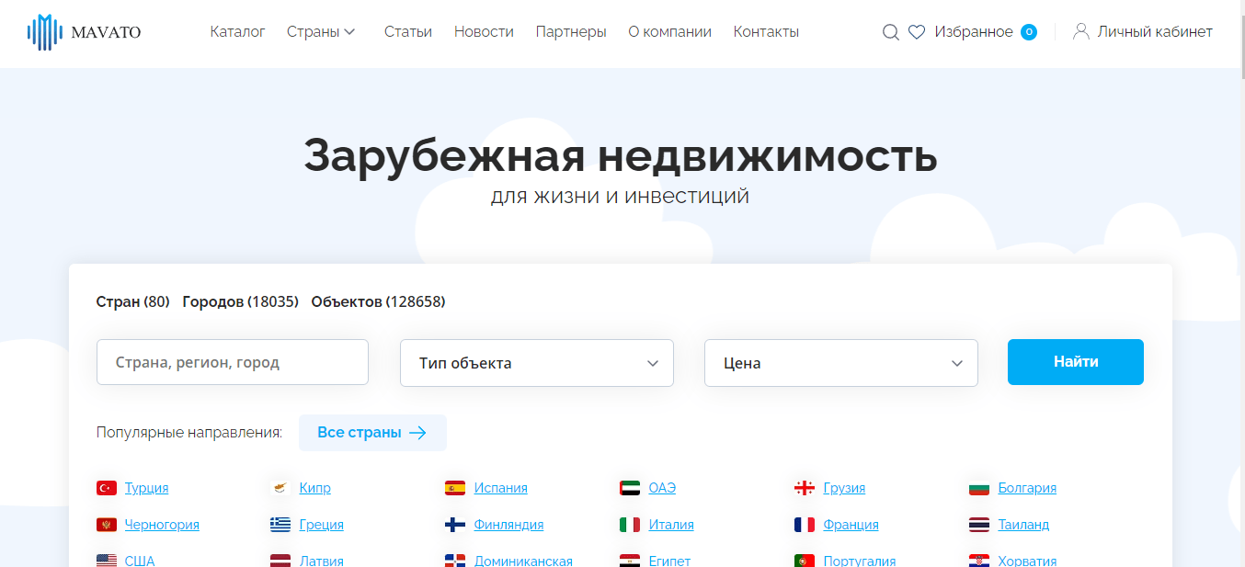This screenshot has height=567, width=1245.
Task: Click the heart favorites icon
Action: (x=917, y=32)
